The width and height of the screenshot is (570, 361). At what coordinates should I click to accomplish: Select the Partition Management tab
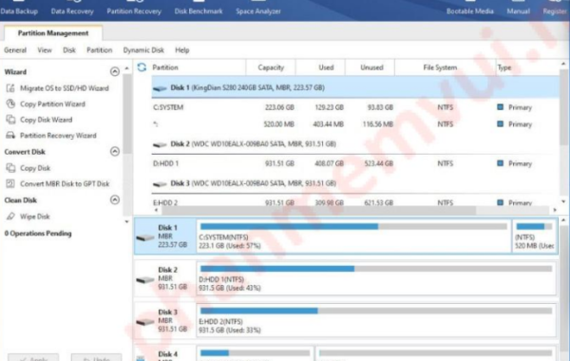point(53,33)
